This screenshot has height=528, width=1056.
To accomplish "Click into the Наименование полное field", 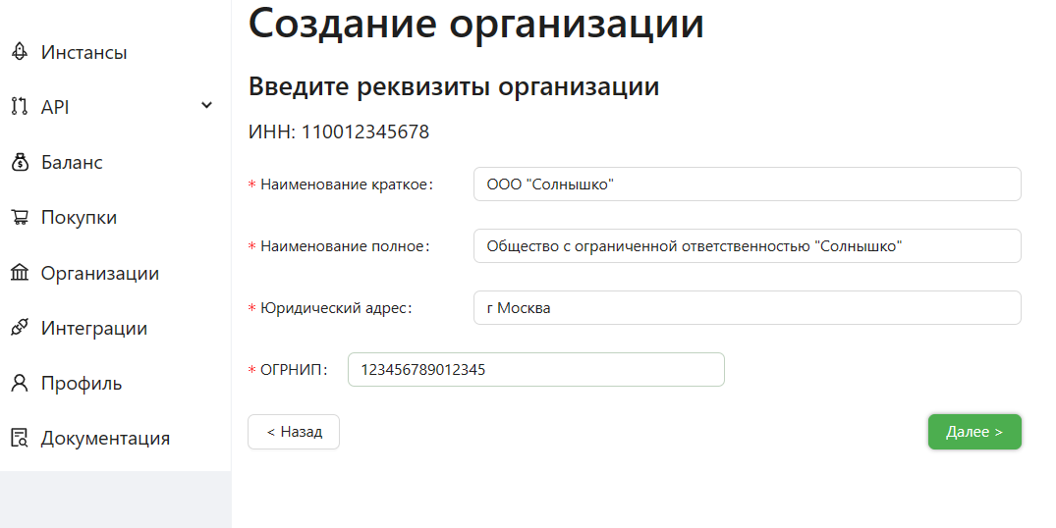I will (x=747, y=246).
